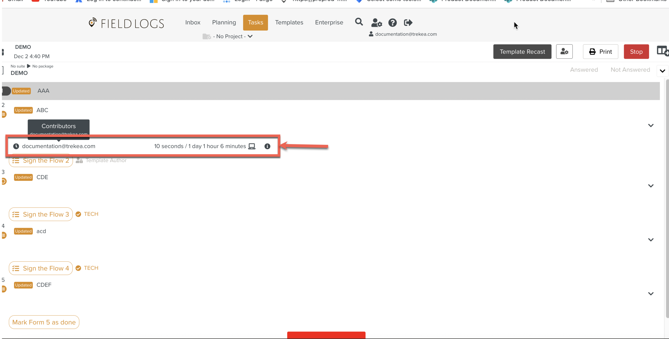The image size is (669, 339).
Task: Switch to the Planning tab
Action: click(224, 22)
